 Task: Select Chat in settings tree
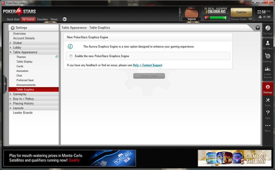pyautogui.click(x=19, y=75)
